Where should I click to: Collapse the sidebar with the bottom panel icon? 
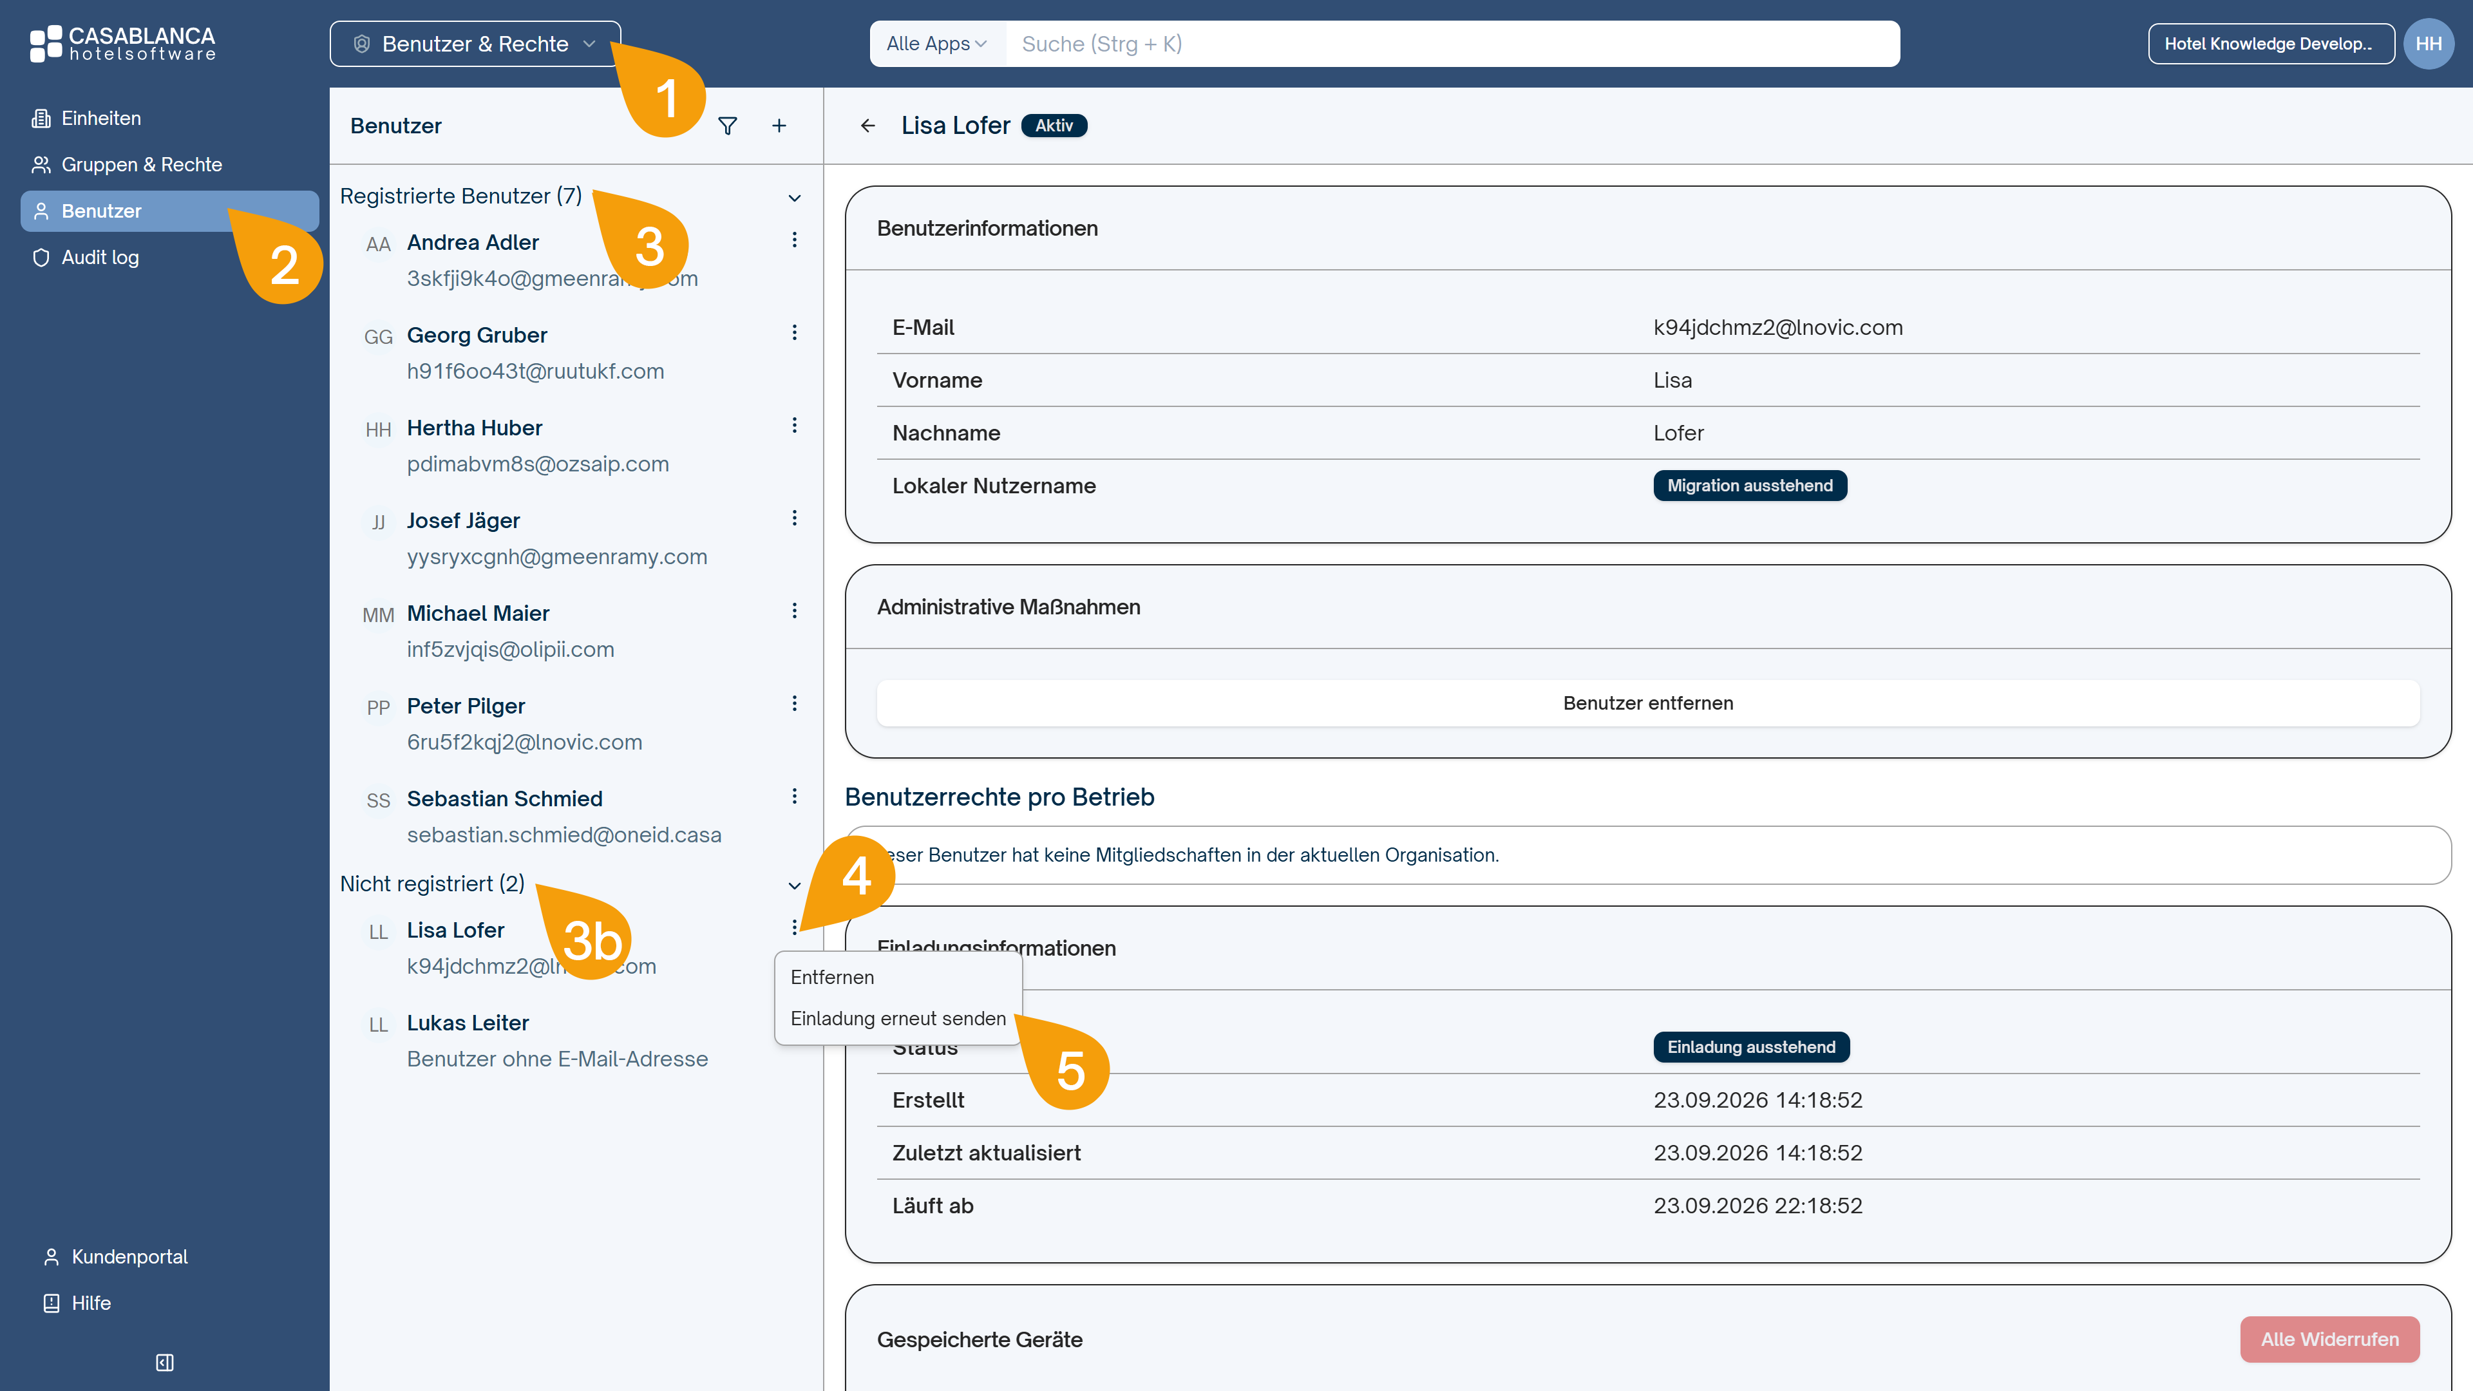click(x=165, y=1362)
